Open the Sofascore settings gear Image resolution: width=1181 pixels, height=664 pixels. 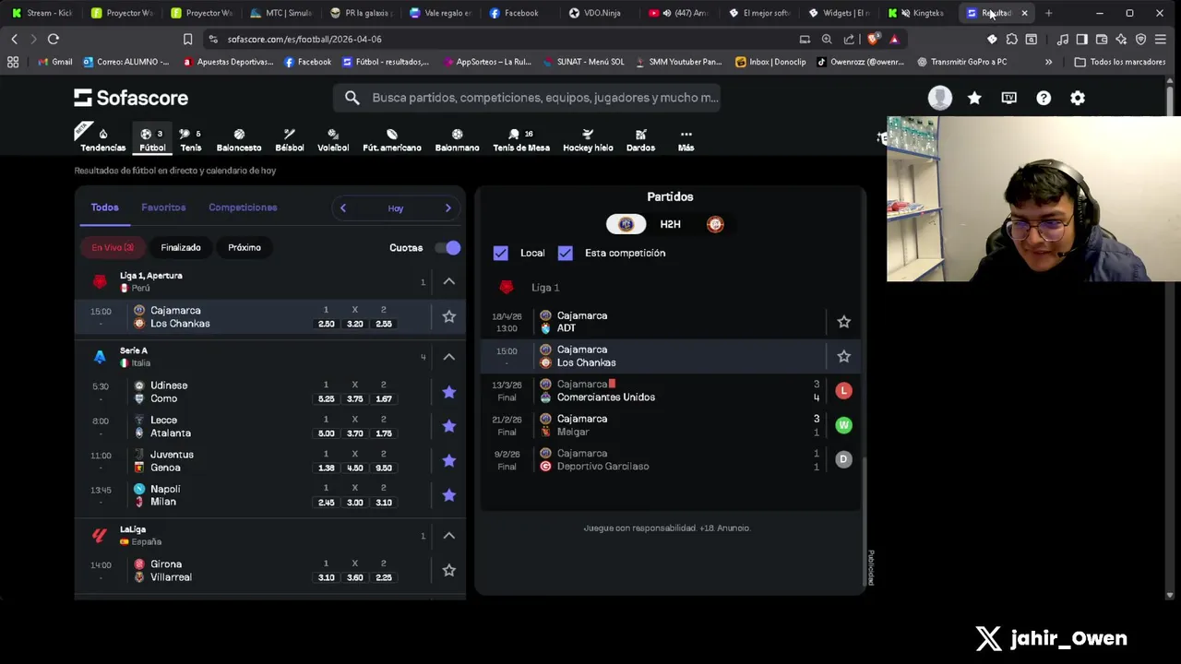click(x=1078, y=98)
